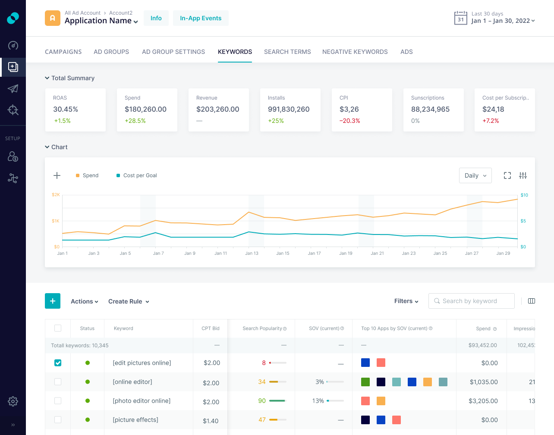554x435 pixels.
Task: Open ad accounts under the SETUP section
Action: pyautogui.click(x=13, y=156)
